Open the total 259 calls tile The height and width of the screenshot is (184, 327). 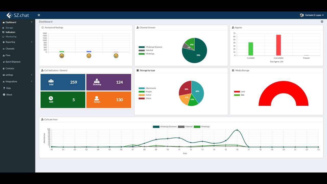63,82
